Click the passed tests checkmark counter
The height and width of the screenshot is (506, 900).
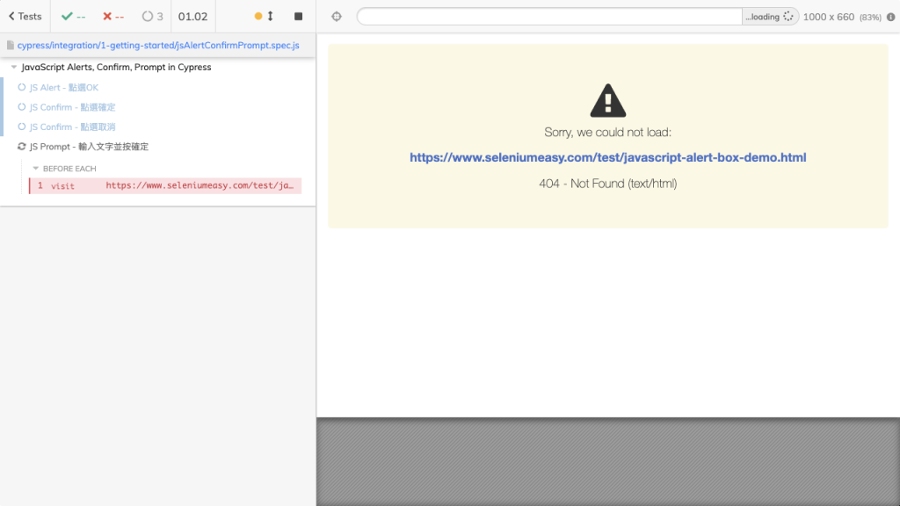(74, 16)
